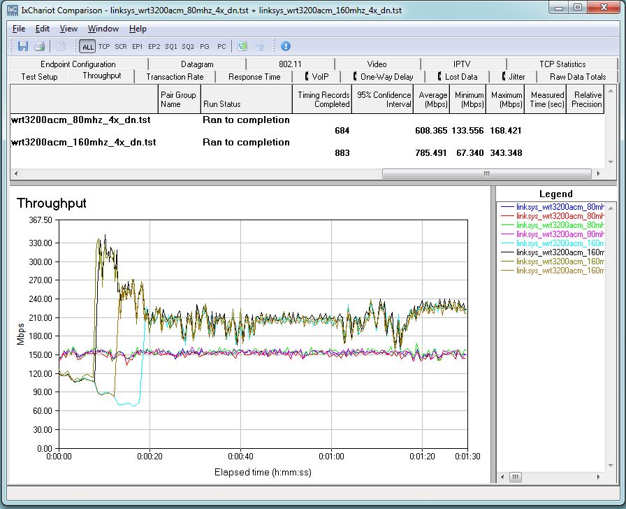Click the Maximum (Mbps) column header
The height and width of the screenshot is (509, 626).
coord(505,99)
